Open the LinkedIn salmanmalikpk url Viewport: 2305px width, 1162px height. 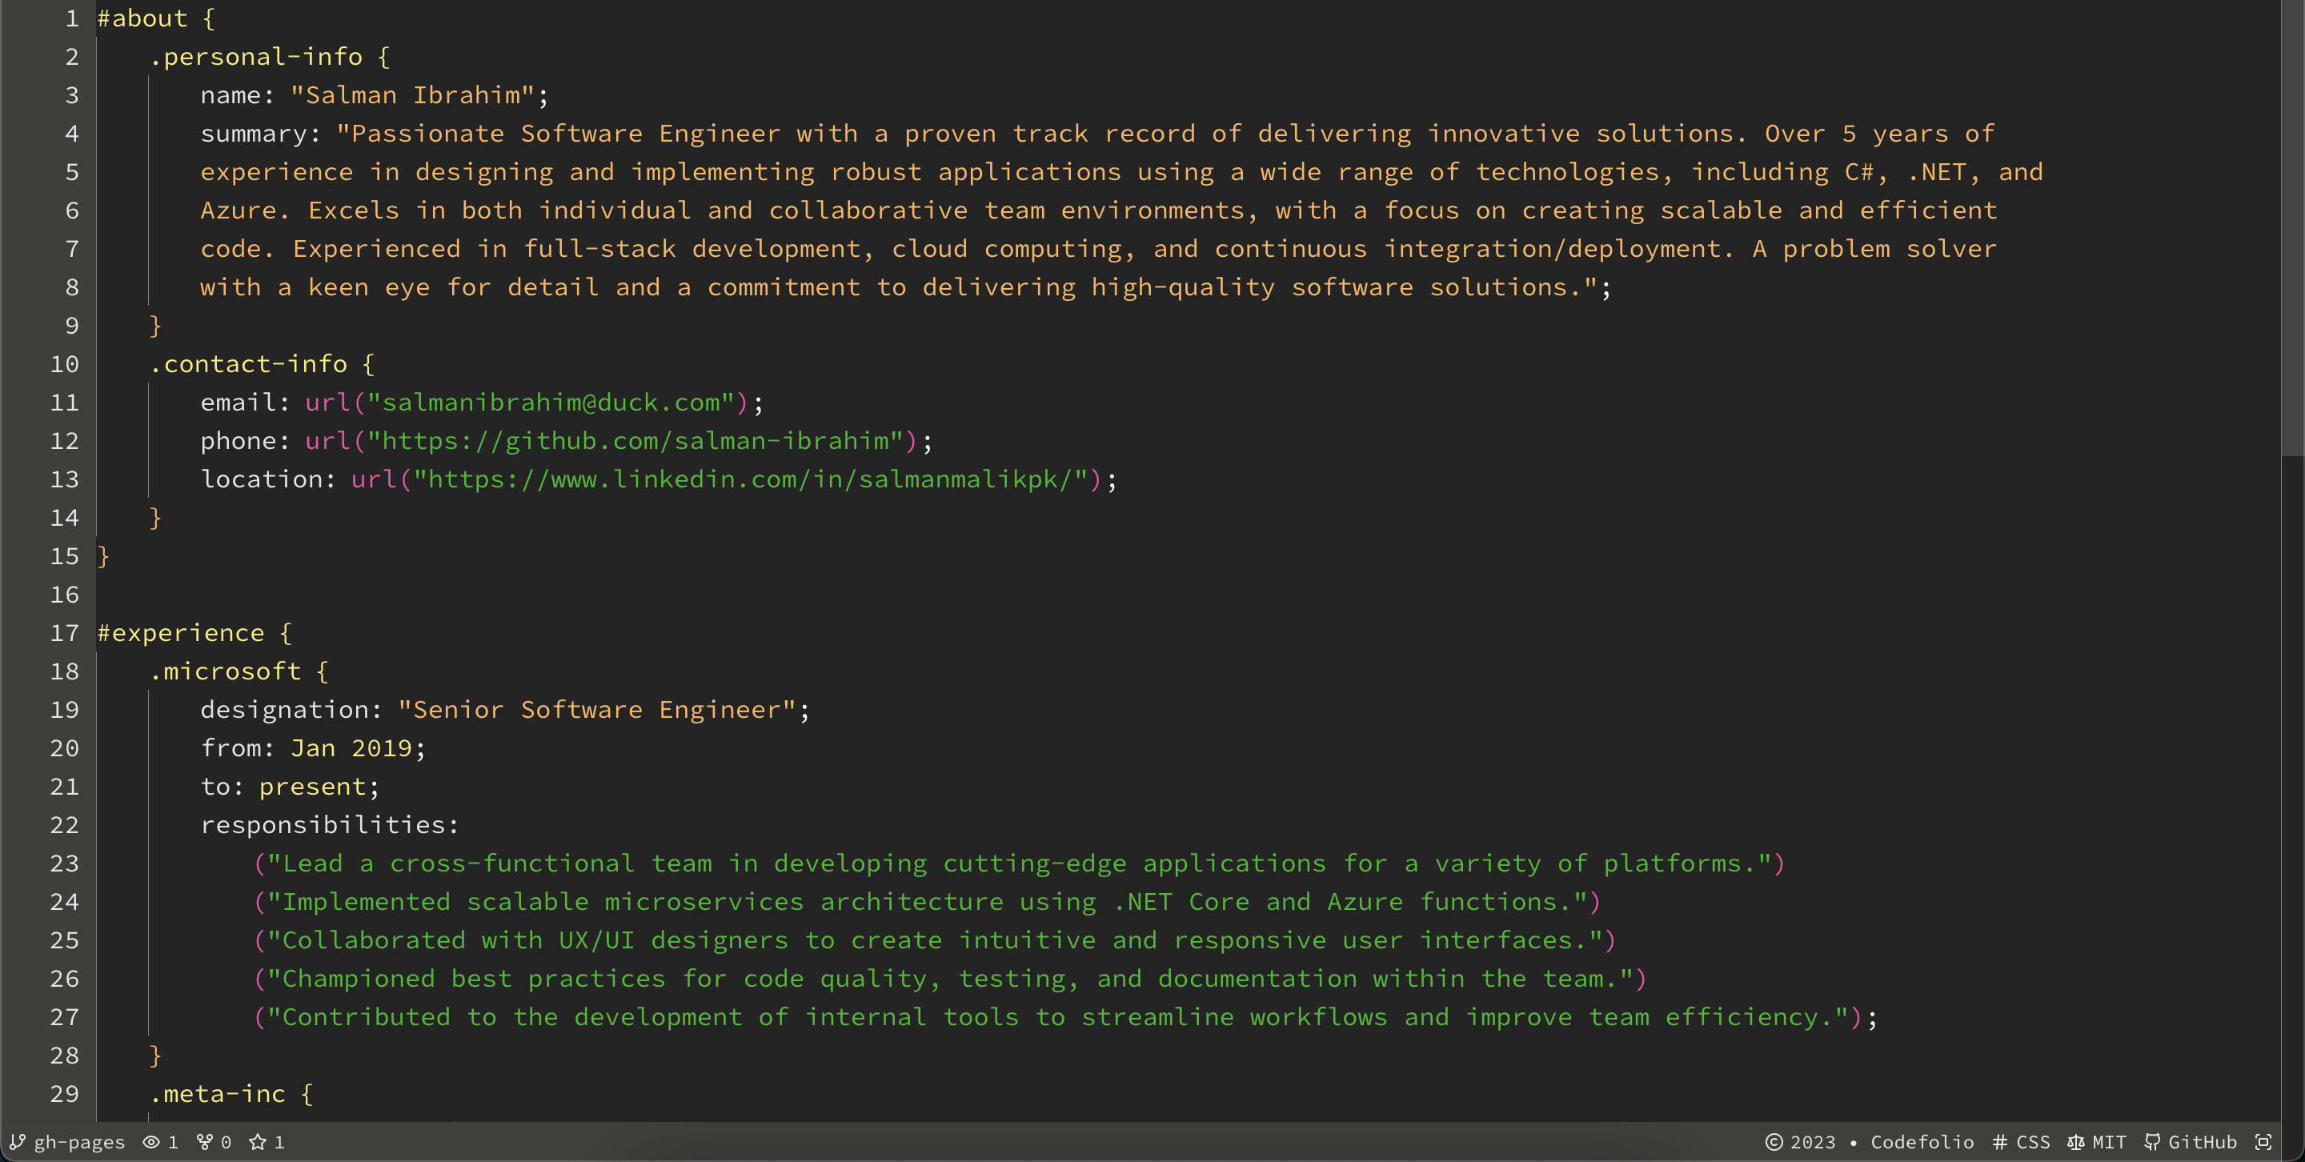click(750, 479)
